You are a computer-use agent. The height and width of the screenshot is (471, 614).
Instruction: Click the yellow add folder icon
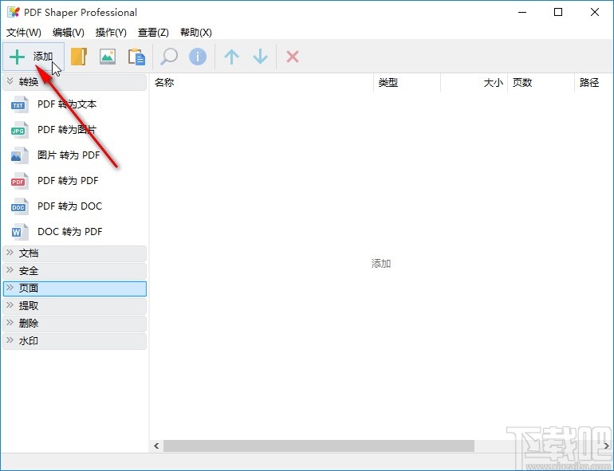(x=79, y=57)
